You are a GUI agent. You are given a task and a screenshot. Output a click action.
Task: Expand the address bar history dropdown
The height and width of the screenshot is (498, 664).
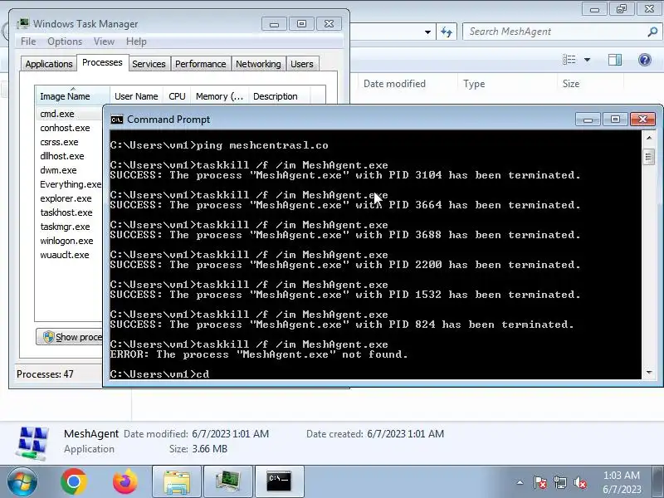427,32
